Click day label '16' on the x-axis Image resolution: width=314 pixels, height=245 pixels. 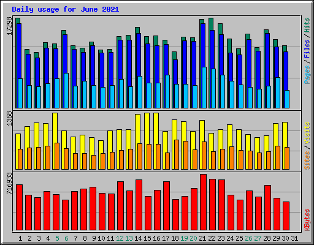[156, 238]
